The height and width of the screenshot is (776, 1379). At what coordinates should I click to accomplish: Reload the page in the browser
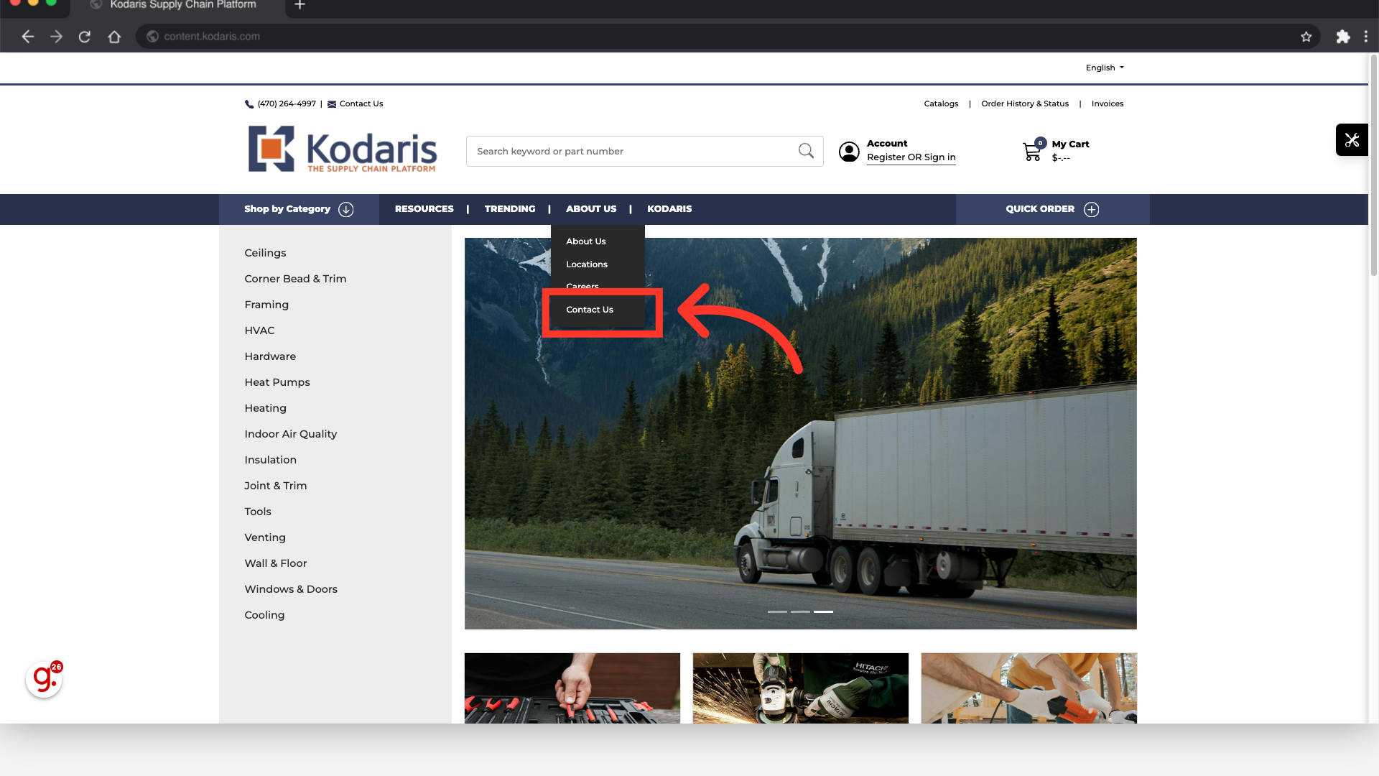point(85,37)
